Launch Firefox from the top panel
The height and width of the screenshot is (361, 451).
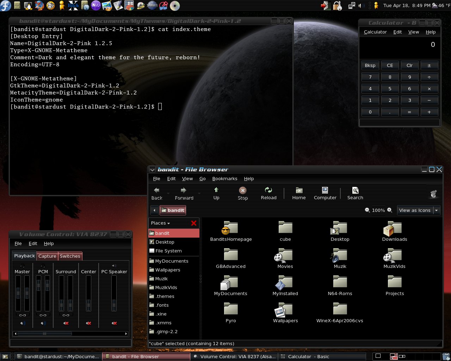click(x=39, y=6)
